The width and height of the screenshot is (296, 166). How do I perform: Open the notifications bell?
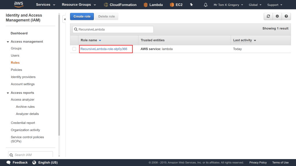click(x=206, y=5)
